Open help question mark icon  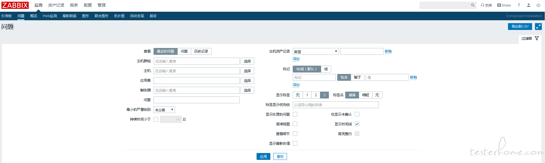point(519,5)
